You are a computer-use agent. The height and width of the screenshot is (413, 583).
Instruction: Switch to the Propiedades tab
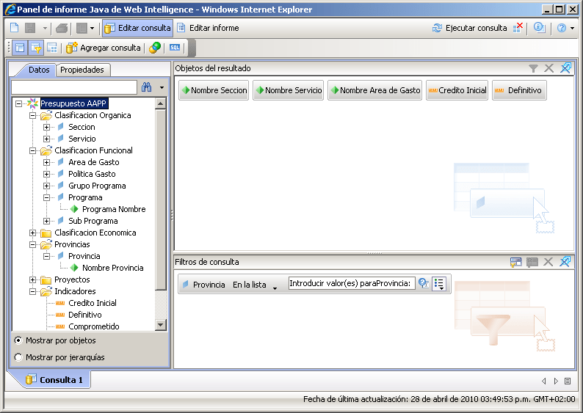pyautogui.click(x=82, y=70)
